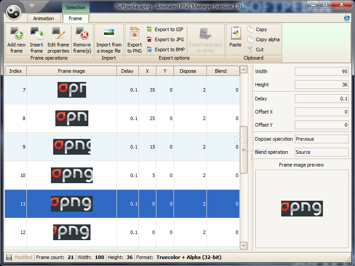
Task: Export frame to GIF
Action: (165, 29)
